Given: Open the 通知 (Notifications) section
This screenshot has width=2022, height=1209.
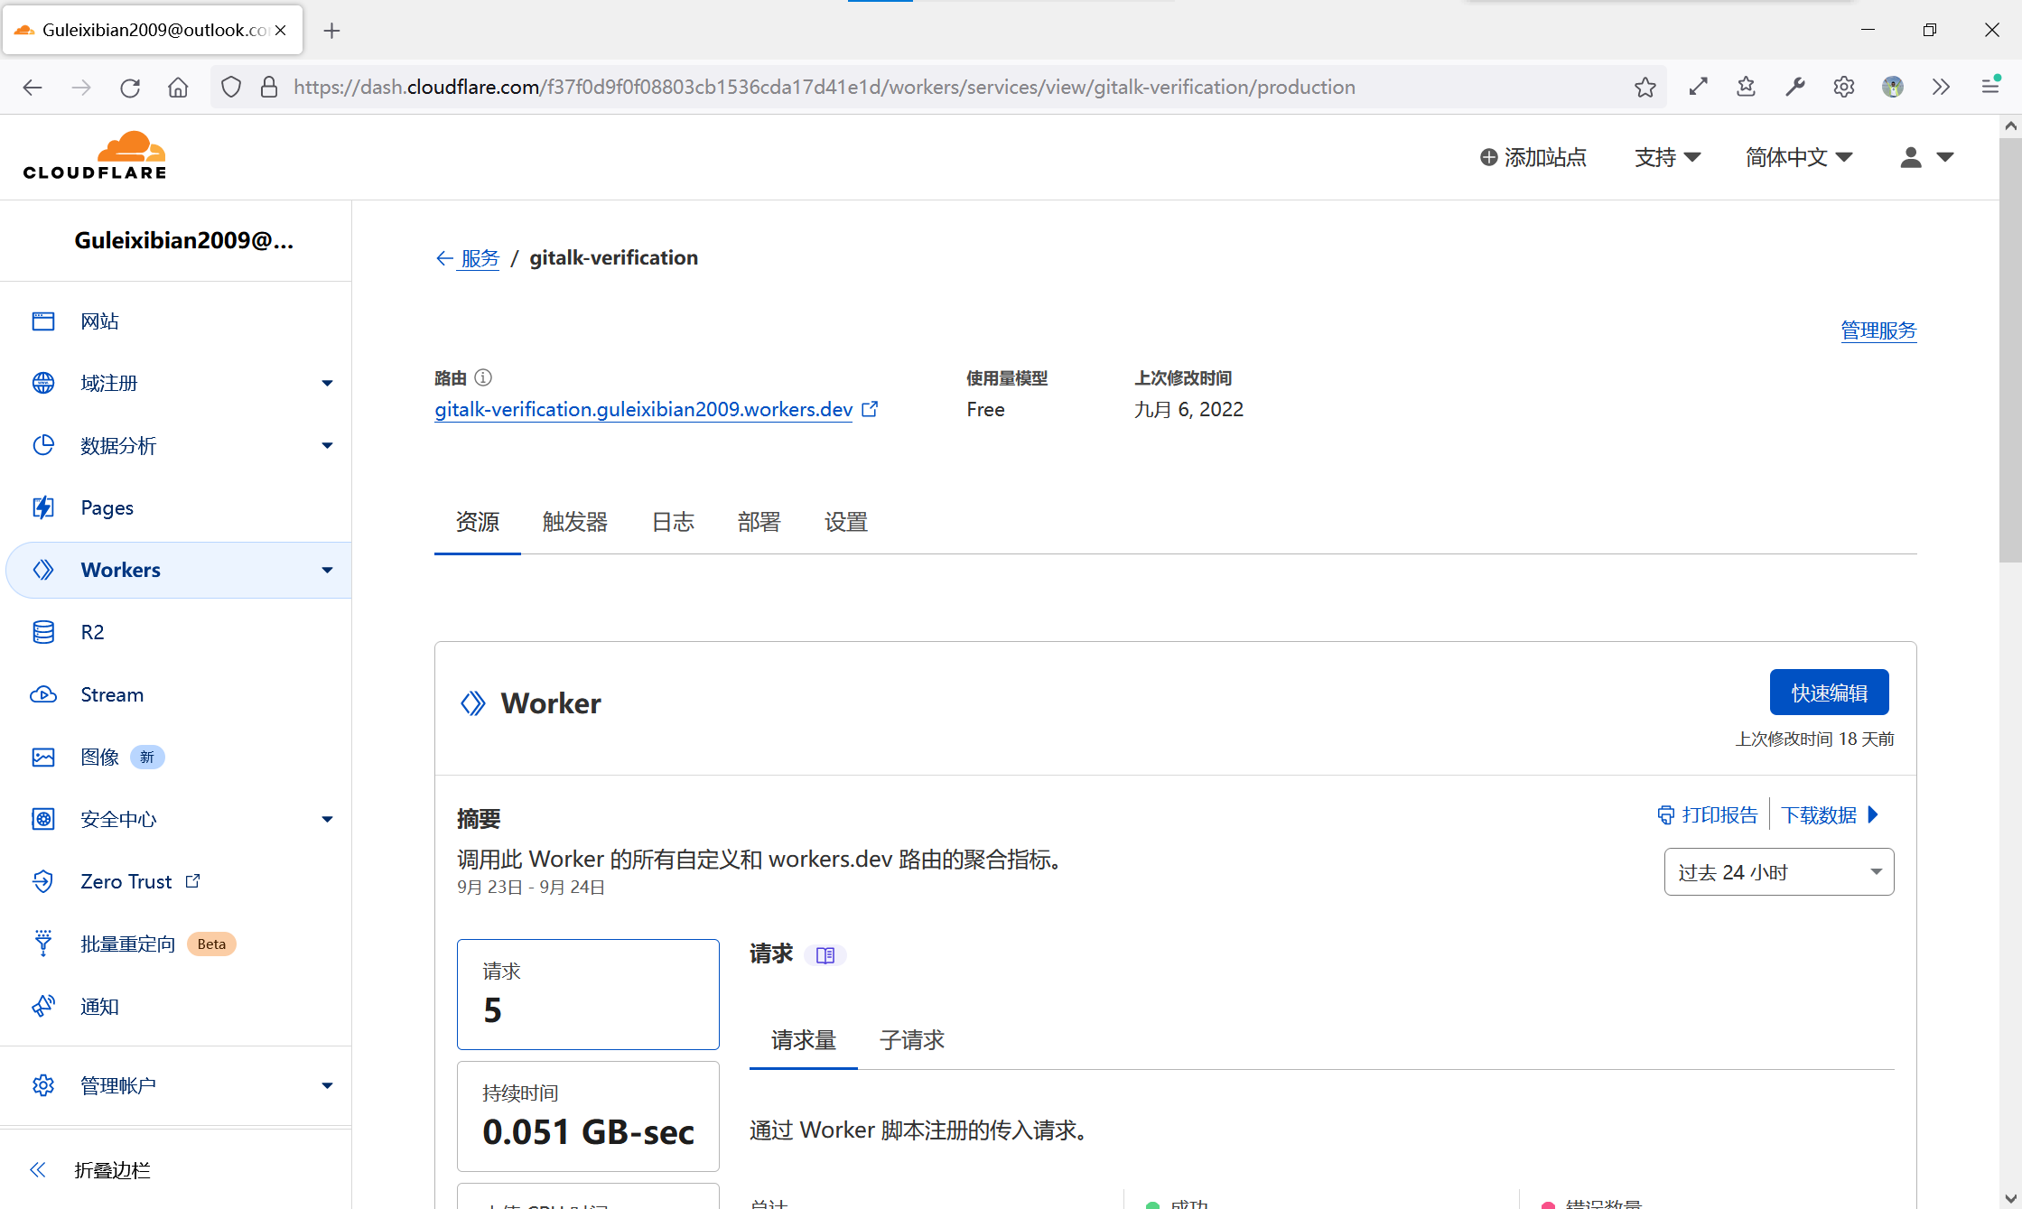Looking at the screenshot, I should click(99, 1006).
